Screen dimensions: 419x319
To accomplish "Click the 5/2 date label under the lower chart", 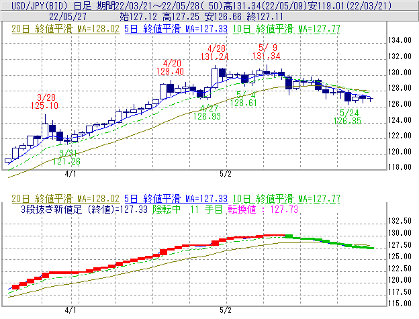I will (225, 310).
